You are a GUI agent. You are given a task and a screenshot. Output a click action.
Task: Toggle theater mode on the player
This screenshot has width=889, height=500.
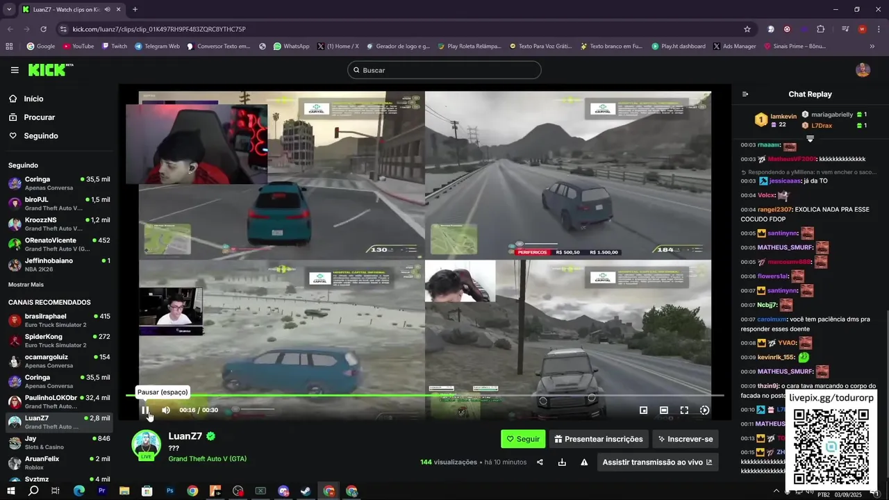(x=664, y=410)
